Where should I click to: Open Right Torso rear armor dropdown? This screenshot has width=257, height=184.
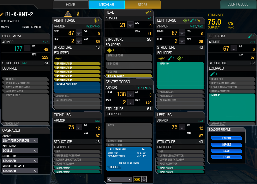[79, 41]
